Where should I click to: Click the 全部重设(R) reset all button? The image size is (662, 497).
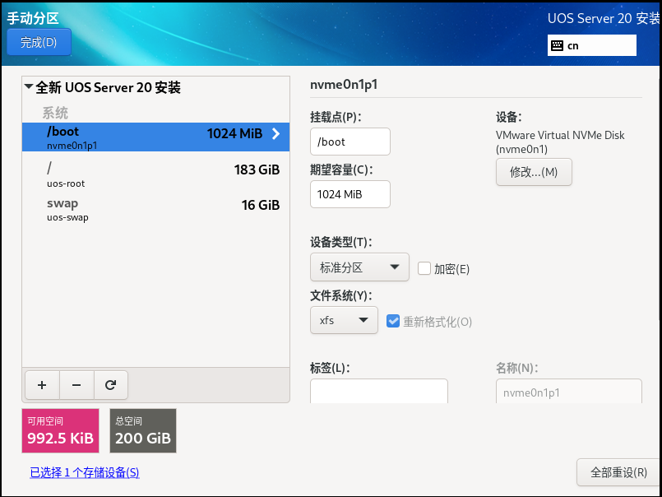pyautogui.click(x=618, y=472)
